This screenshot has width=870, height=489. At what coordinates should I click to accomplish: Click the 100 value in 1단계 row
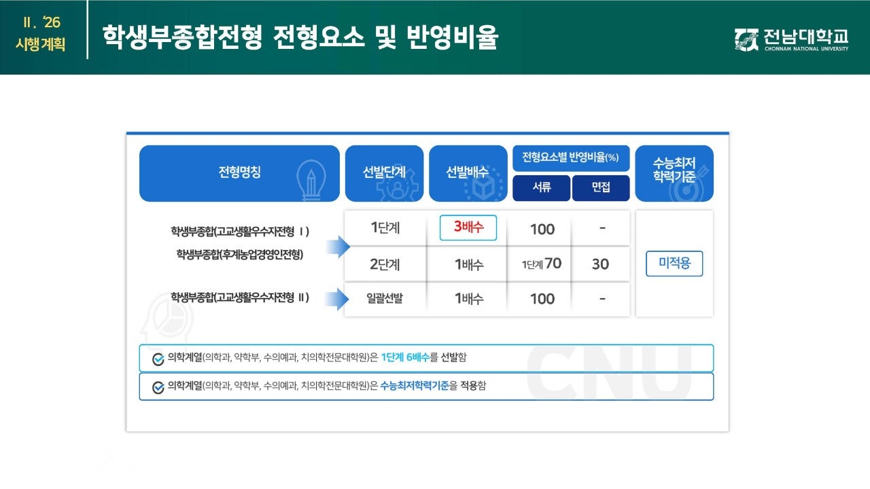click(542, 229)
